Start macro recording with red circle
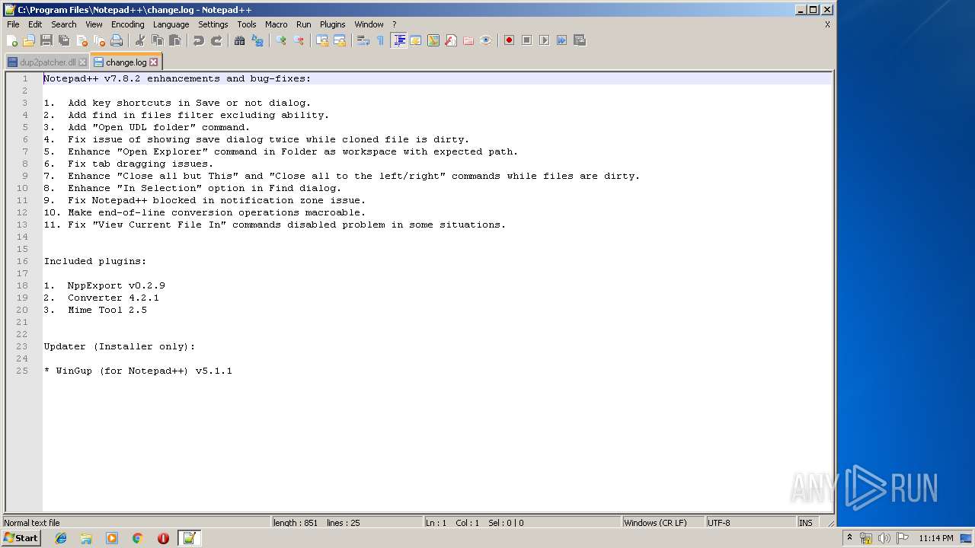The height and width of the screenshot is (548, 975). 509,40
